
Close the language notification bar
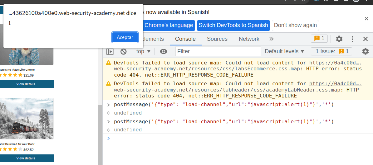[366, 19]
